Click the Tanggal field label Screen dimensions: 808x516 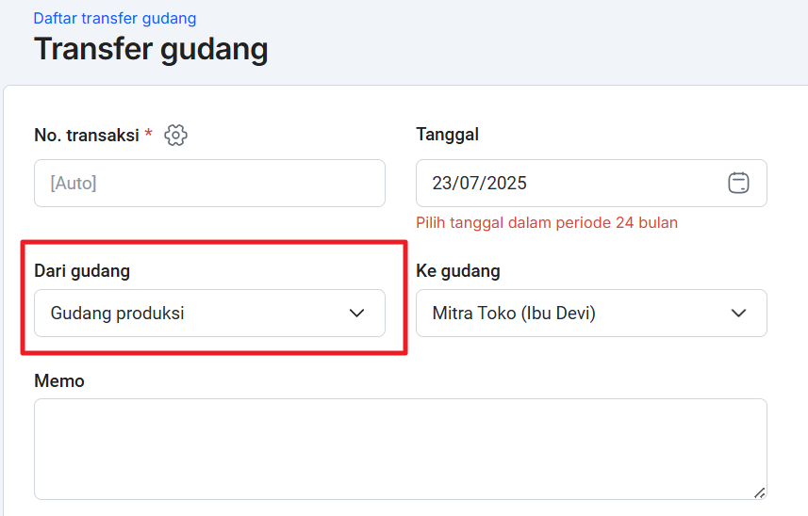(x=447, y=135)
